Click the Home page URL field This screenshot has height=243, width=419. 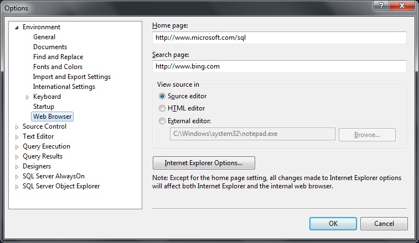279,38
